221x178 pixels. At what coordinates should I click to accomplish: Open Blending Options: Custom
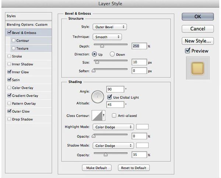tap(28, 25)
